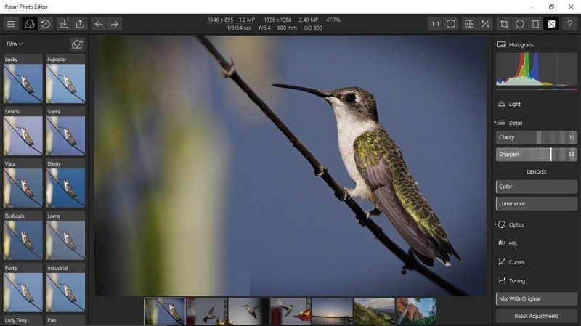
Task: Select the Crop tool
Action: 504,24
